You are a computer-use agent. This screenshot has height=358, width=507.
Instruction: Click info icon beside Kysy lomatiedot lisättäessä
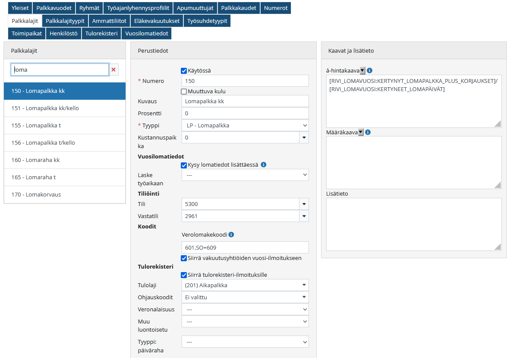click(x=264, y=165)
